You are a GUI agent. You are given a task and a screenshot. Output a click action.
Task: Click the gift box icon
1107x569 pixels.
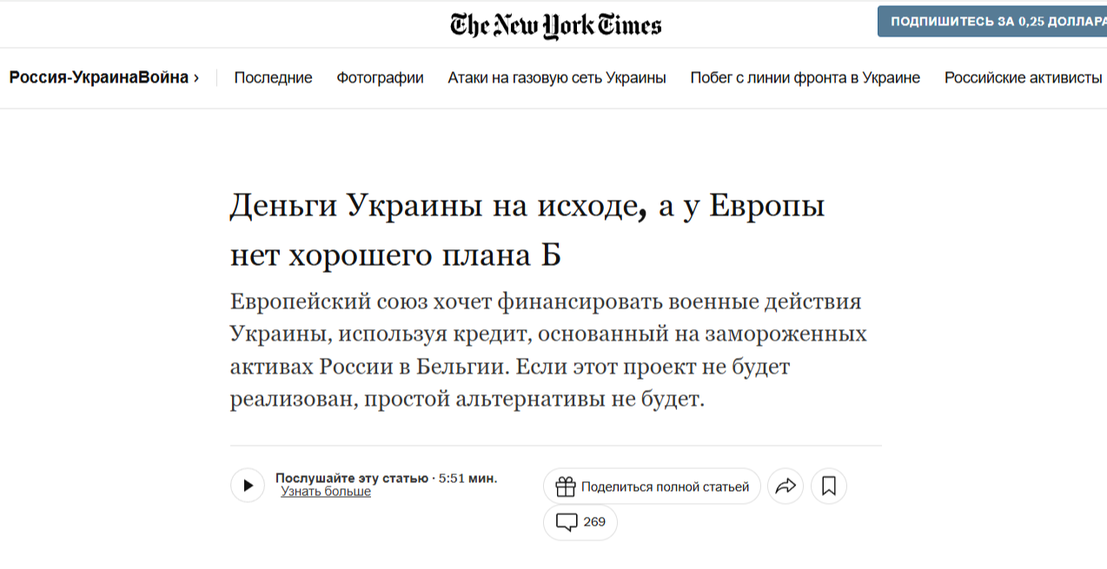click(x=566, y=486)
